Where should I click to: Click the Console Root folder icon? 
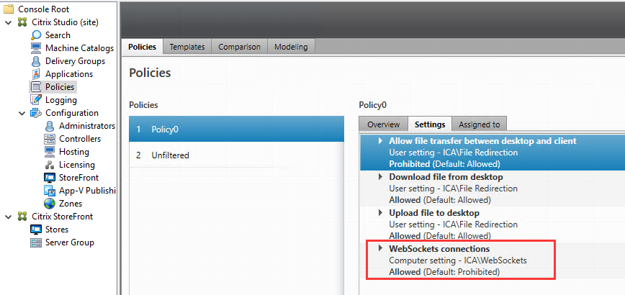click(x=9, y=9)
